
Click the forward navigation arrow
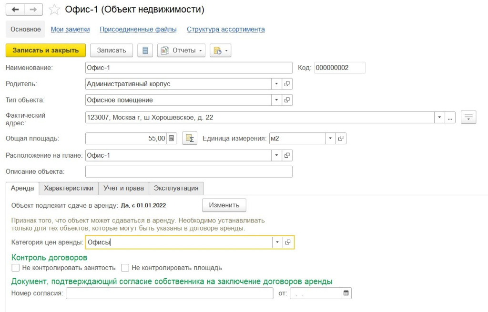coord(33,10)
